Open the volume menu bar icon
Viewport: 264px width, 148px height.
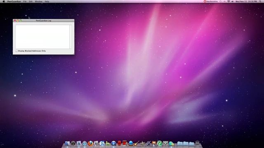tap(233, 1)
